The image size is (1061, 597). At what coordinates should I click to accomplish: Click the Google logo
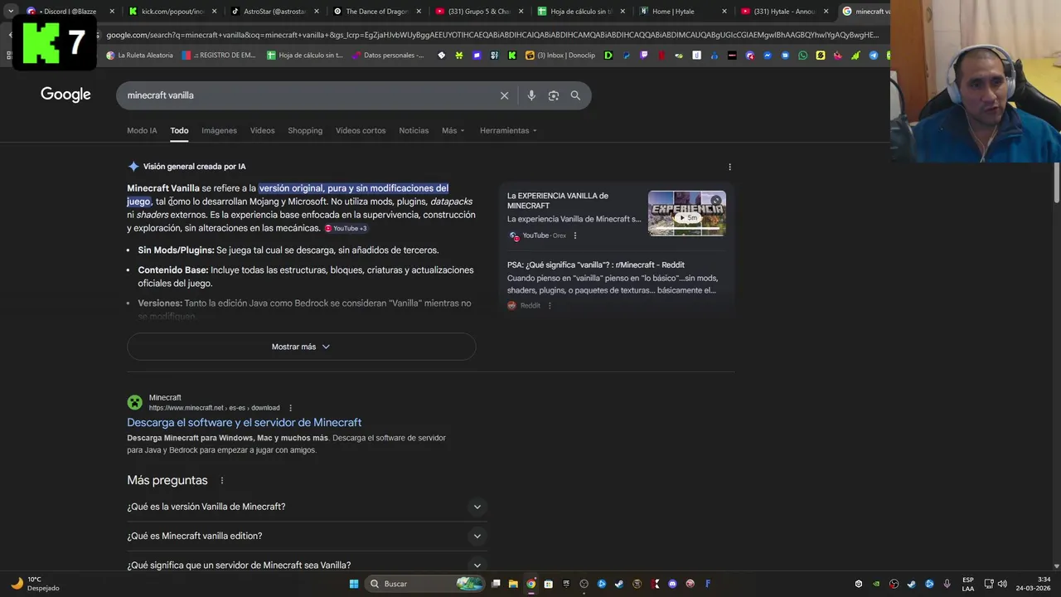click(x=65, y=95)
